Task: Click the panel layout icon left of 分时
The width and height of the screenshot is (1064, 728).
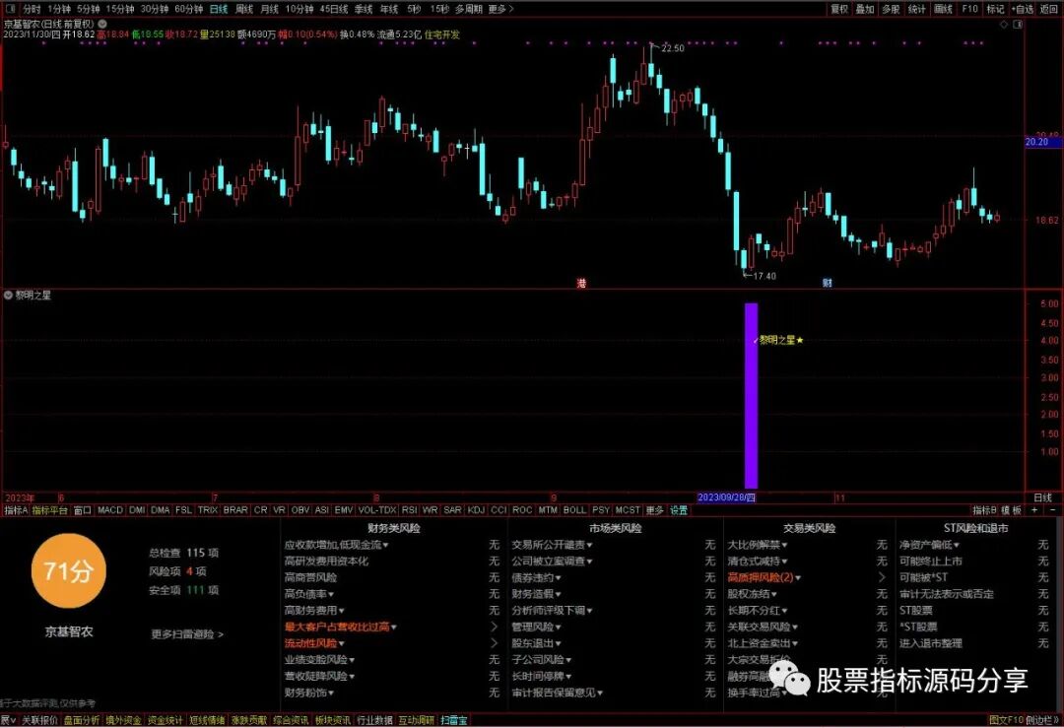Action: (x=10, y=9)
